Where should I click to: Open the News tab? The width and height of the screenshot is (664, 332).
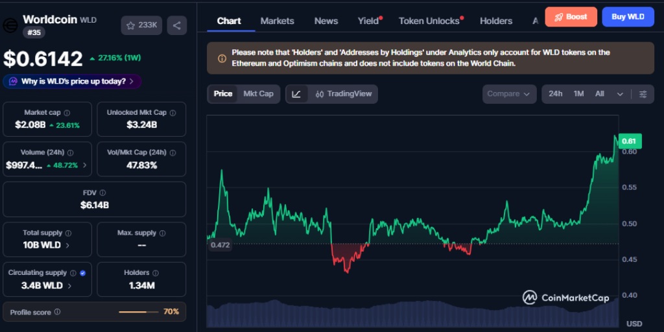click(x=326, y=21)
